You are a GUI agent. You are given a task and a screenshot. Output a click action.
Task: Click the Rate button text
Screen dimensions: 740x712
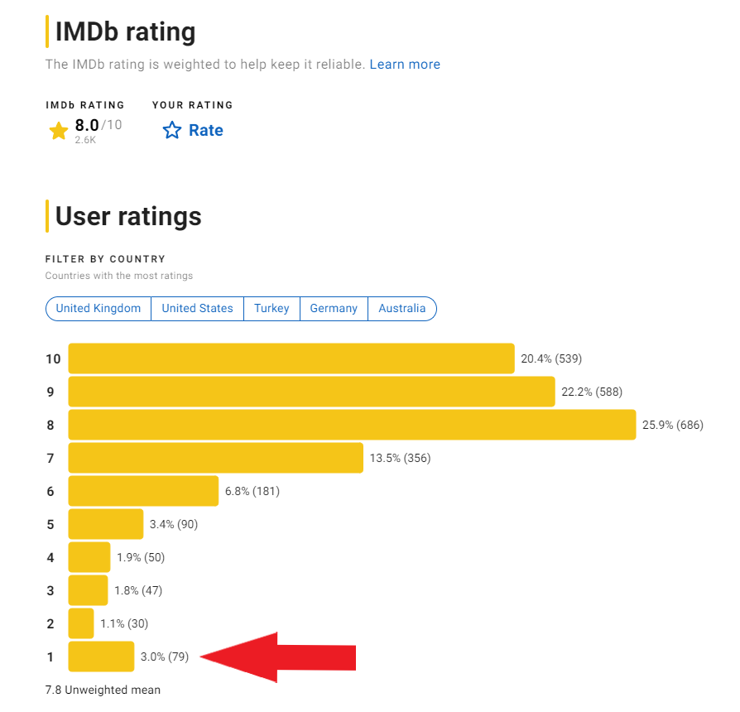click(205, 131)
